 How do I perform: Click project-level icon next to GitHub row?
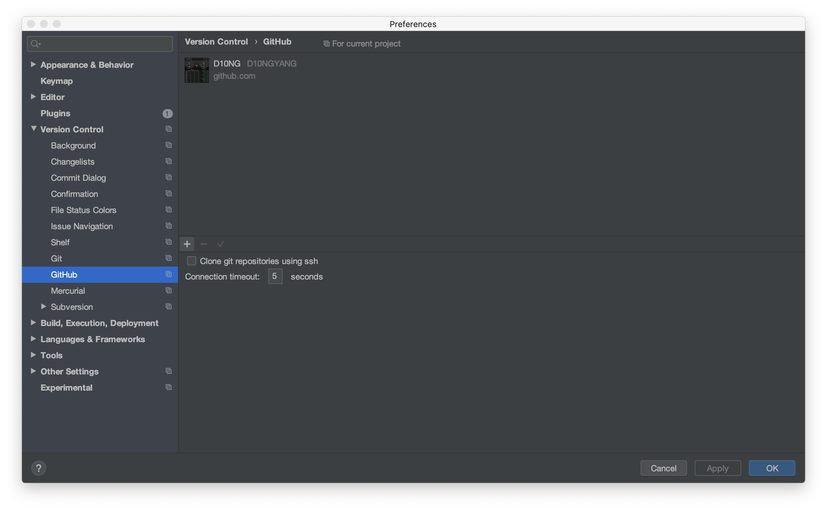pyautogui.click(x=168, y=274)
